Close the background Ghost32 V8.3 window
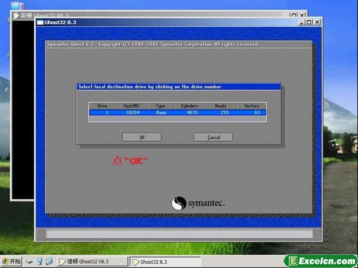Screen dimensions: 358x268 click(x=302, y=15)
